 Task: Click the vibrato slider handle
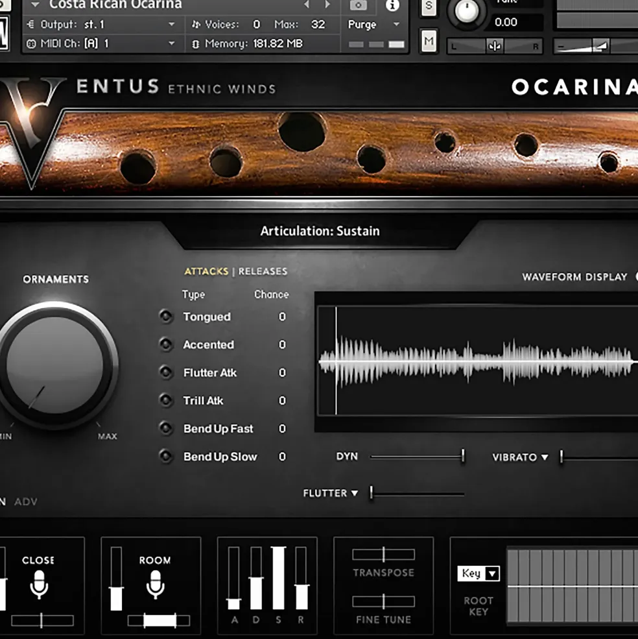[x=561, y=457]
